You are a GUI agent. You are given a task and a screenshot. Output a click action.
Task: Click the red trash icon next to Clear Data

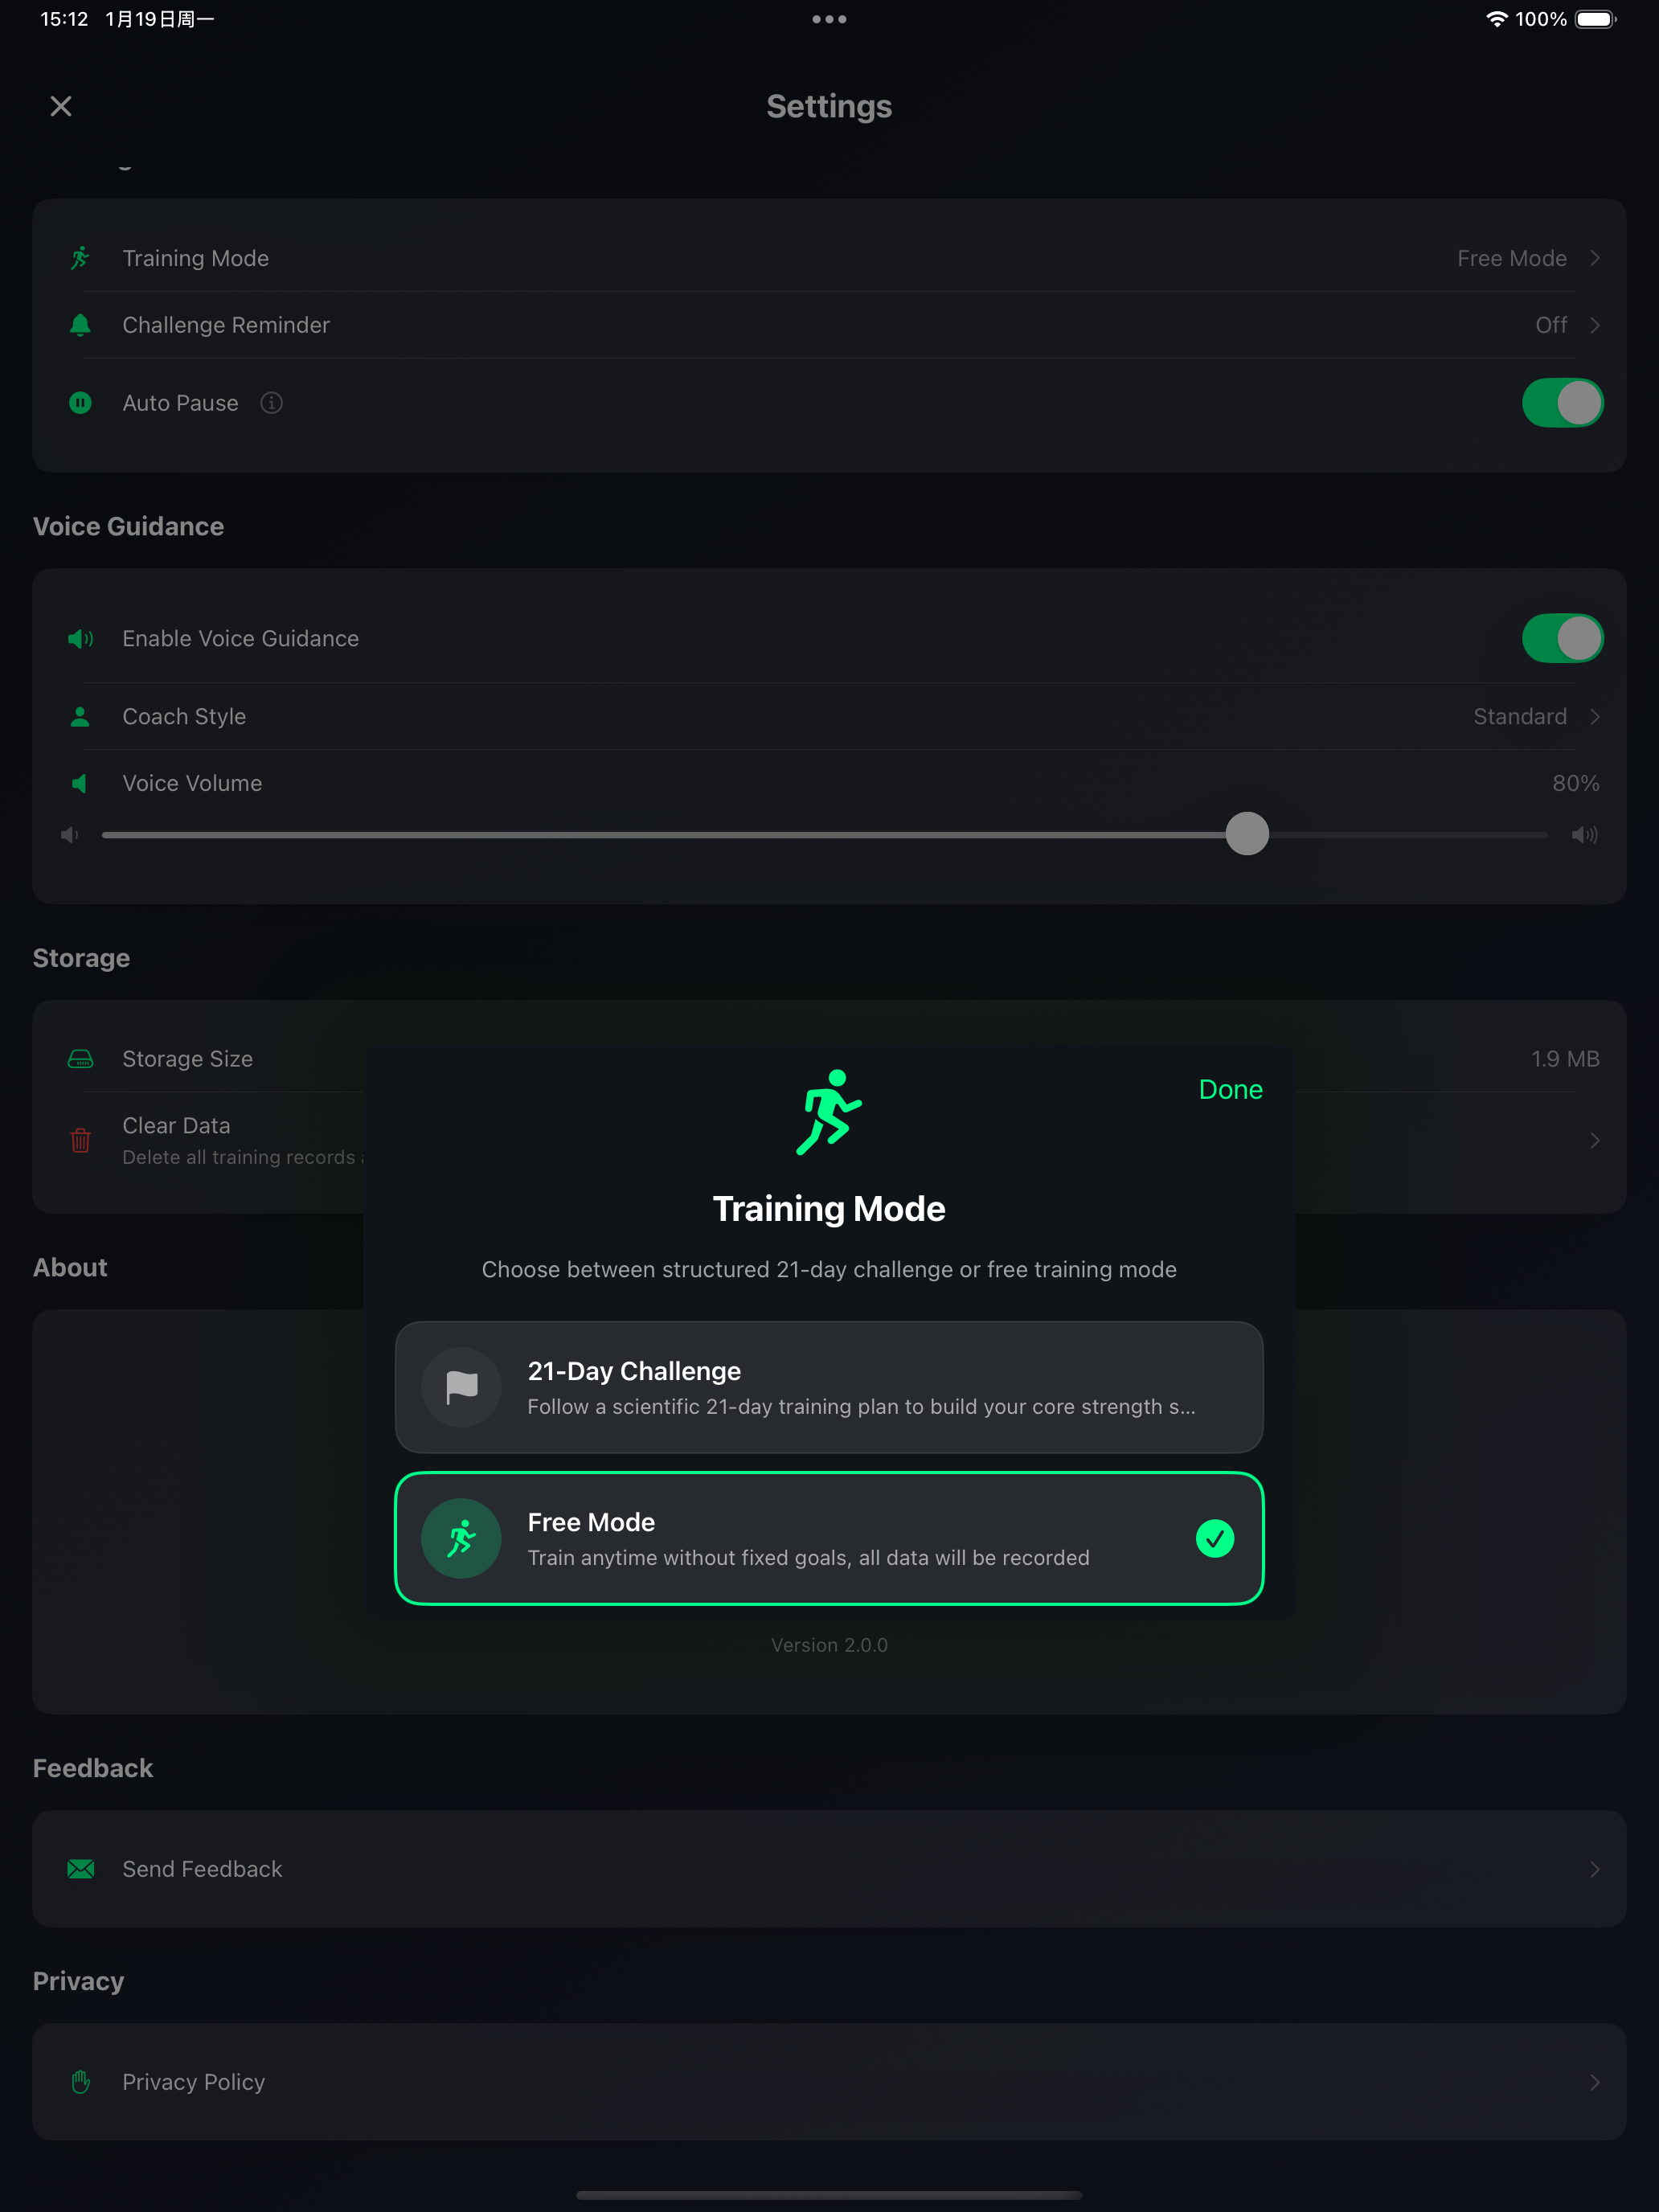80,1140
